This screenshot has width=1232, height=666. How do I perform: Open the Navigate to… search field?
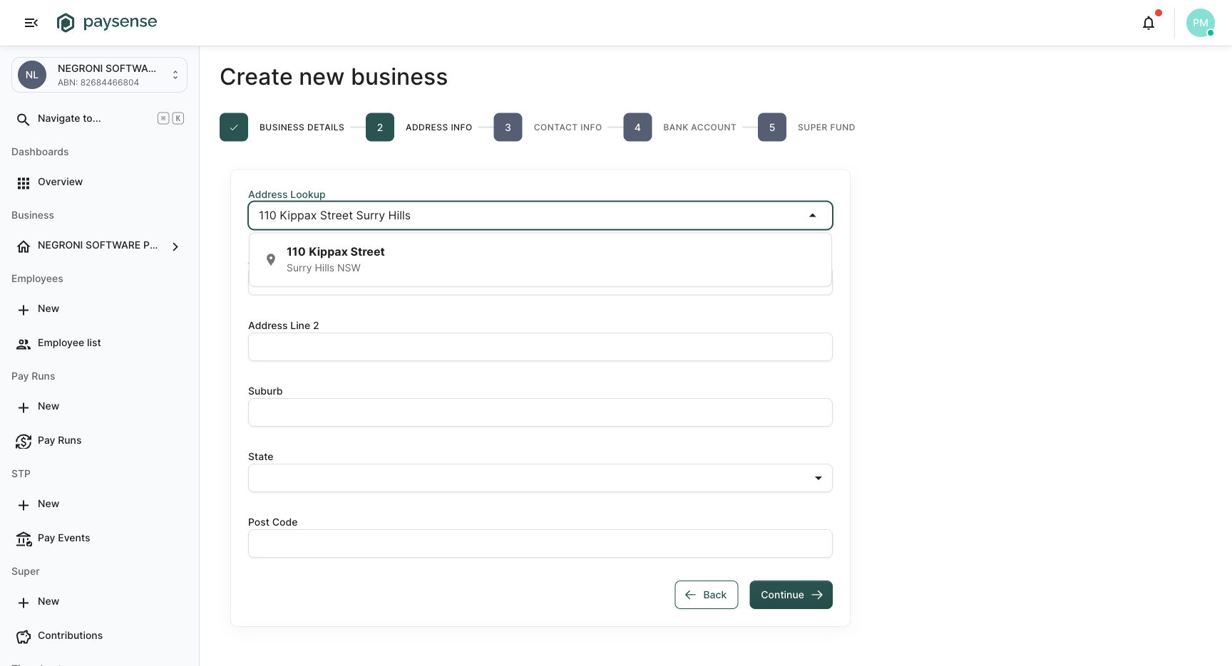[x=99, y=119]
